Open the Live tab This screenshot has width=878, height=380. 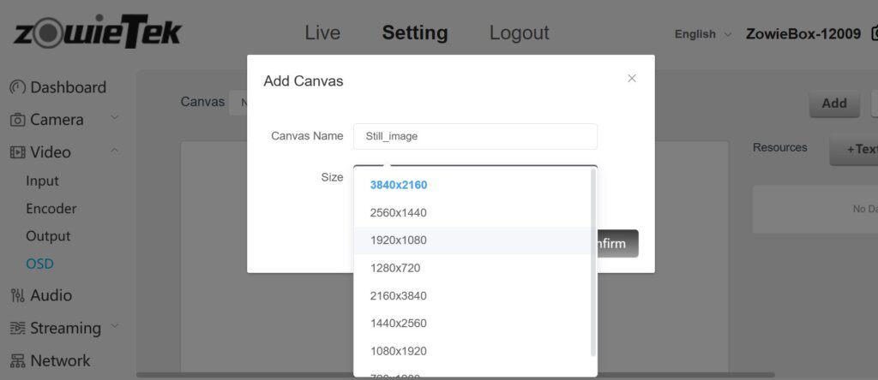pyautogui.click(x=322, y=33)
